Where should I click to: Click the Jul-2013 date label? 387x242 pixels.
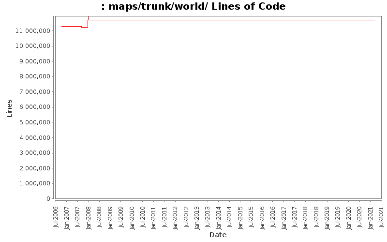coord(208,217)
